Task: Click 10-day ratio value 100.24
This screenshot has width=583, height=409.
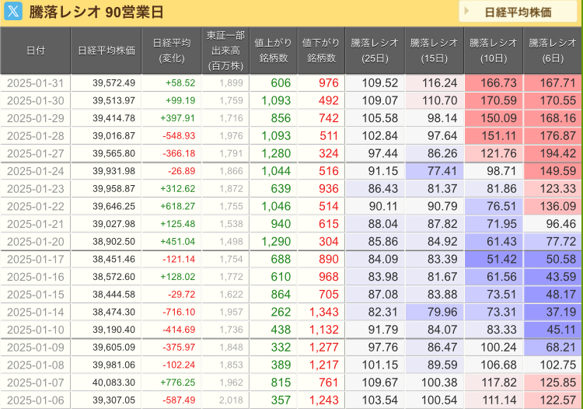Action: click(x=498, y=348)
